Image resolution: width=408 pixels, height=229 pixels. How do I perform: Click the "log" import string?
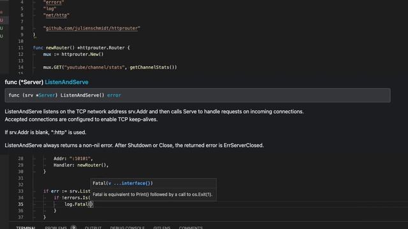tap(50, 9)
